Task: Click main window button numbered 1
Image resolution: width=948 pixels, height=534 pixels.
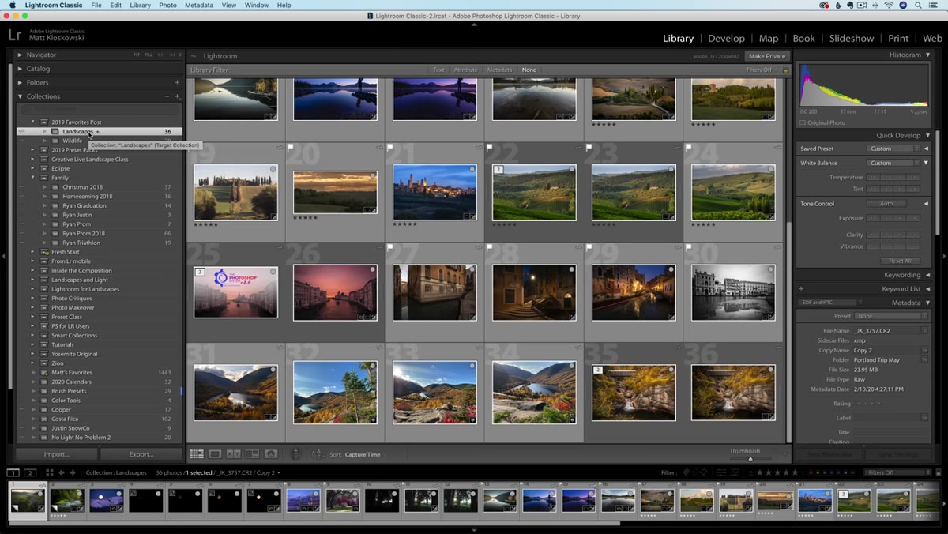Action: (x=13, y=472)
